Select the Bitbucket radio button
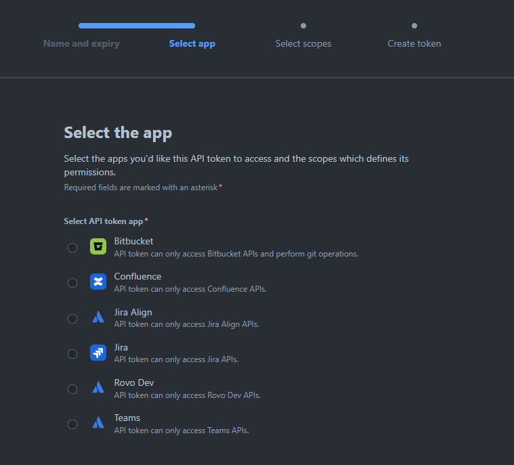The height and width of the screenshot is (465, 514). (x=72, y=248)
